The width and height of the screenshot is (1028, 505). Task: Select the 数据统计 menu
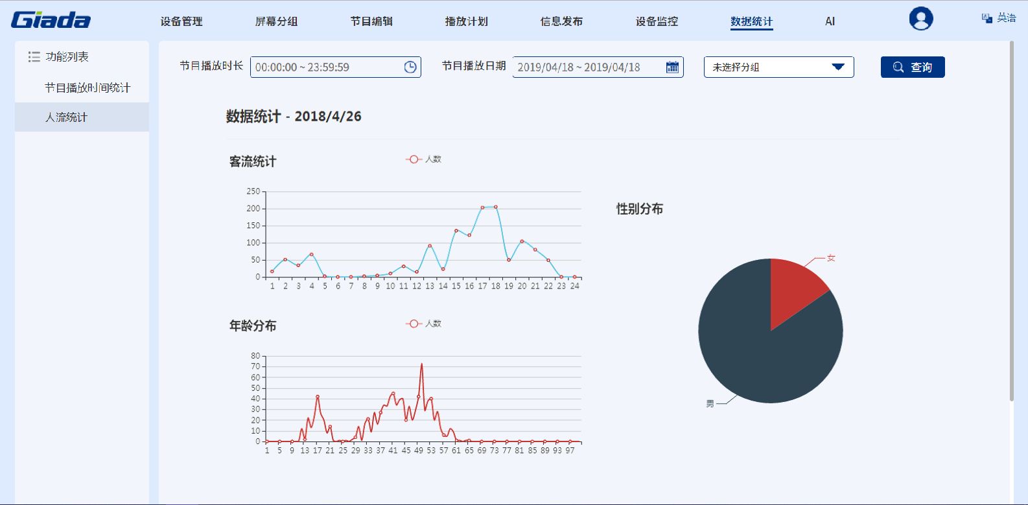tap(752, 21)
